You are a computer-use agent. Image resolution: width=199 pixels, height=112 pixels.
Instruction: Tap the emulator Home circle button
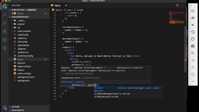coord(193,67)
